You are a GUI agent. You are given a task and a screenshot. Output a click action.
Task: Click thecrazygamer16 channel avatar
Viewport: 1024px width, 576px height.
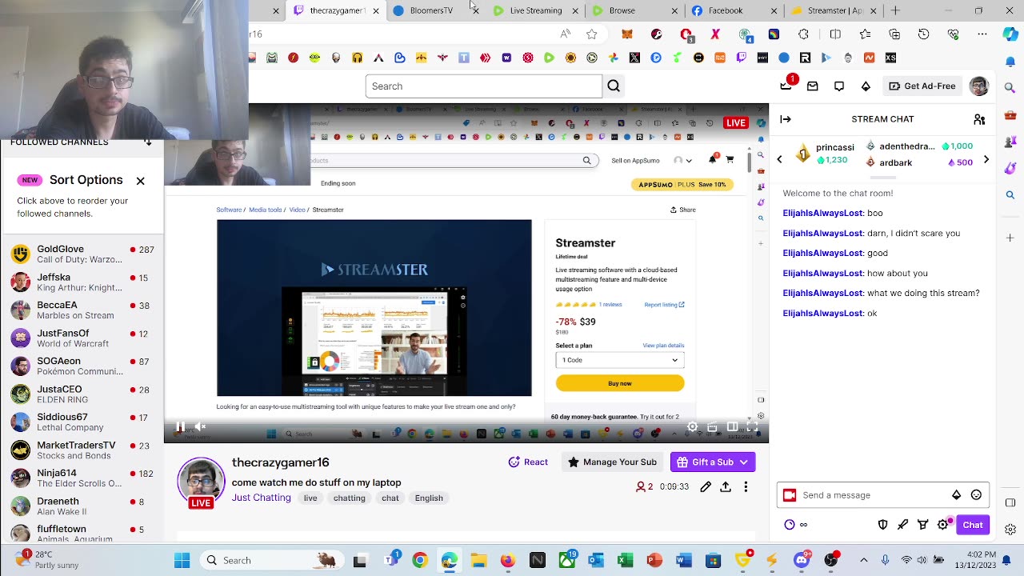[201, 481]
